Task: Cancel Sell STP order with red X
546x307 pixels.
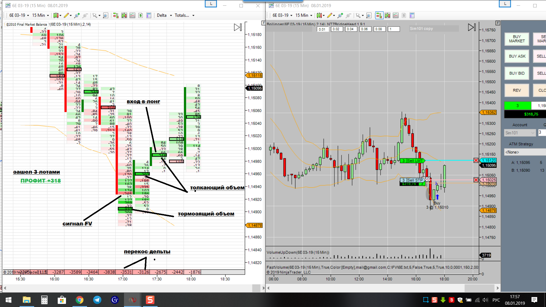Action: click(x=476, y=180)
